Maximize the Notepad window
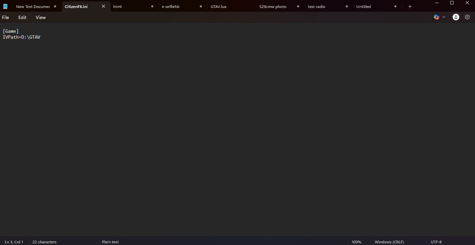 coord(452,3)
